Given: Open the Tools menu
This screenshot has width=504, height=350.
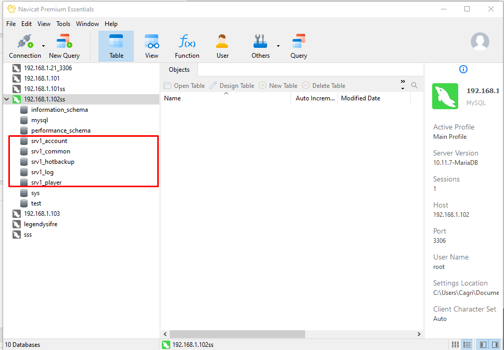Looking at the screenshot, I should click(63, 24).
